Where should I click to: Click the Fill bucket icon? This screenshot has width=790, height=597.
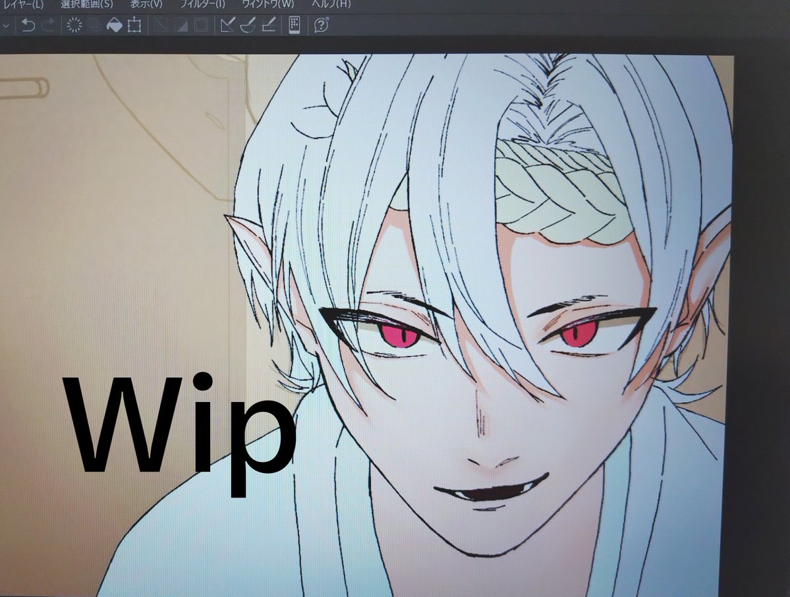point(115,24)
